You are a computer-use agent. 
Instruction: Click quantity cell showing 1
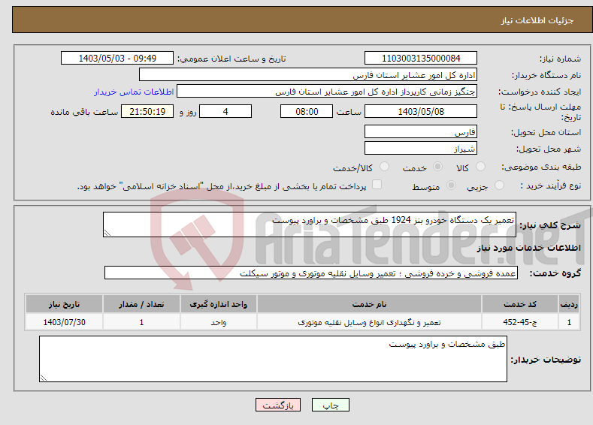pyautogui.click(x=141, y=322)
